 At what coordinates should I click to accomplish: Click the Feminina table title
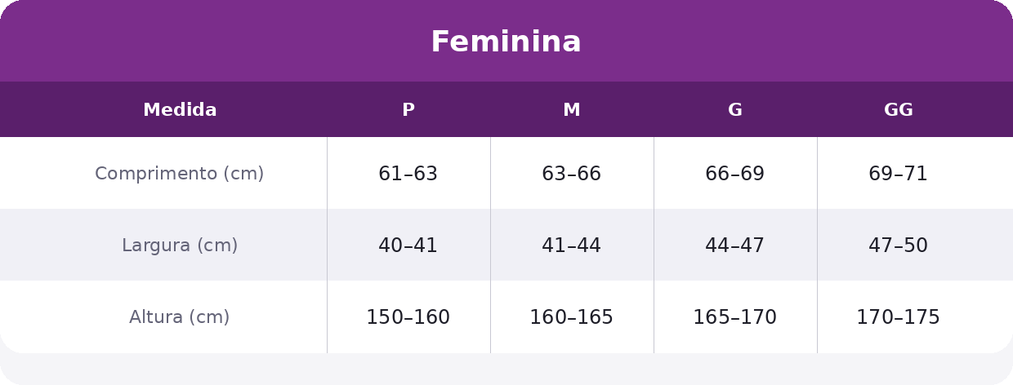[506, 42]
